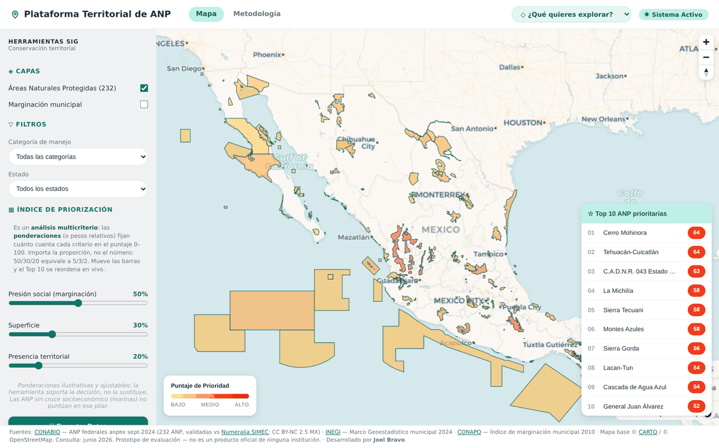This screenshot has width=719, height=448.
Task: Select Sierra Gorda in Top 10 list
Action: coord(647,348)
